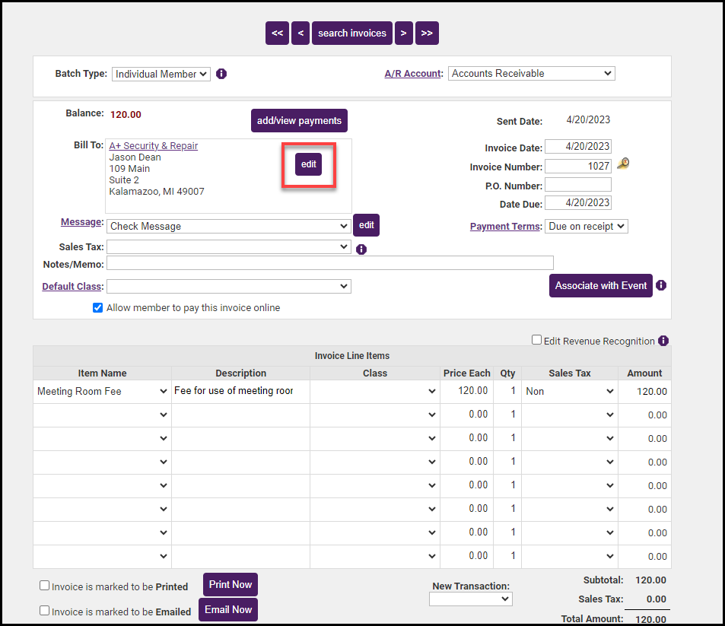The image size is (725, 626).
Task: Uncheck Allow member to pay this invoice online
Action: [x=97, y=308]
